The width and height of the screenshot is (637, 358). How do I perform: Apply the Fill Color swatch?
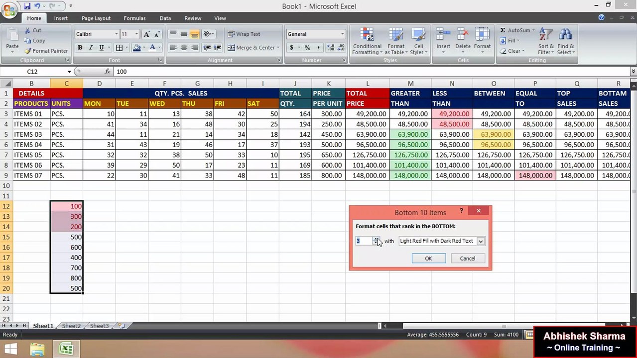tap(137, 48)
